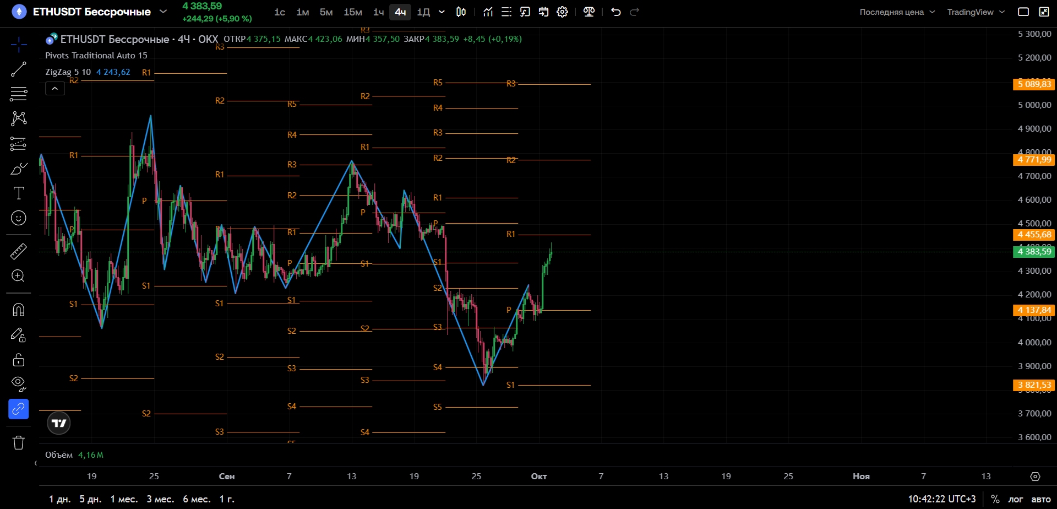Select the 1с timeframe

280,12
